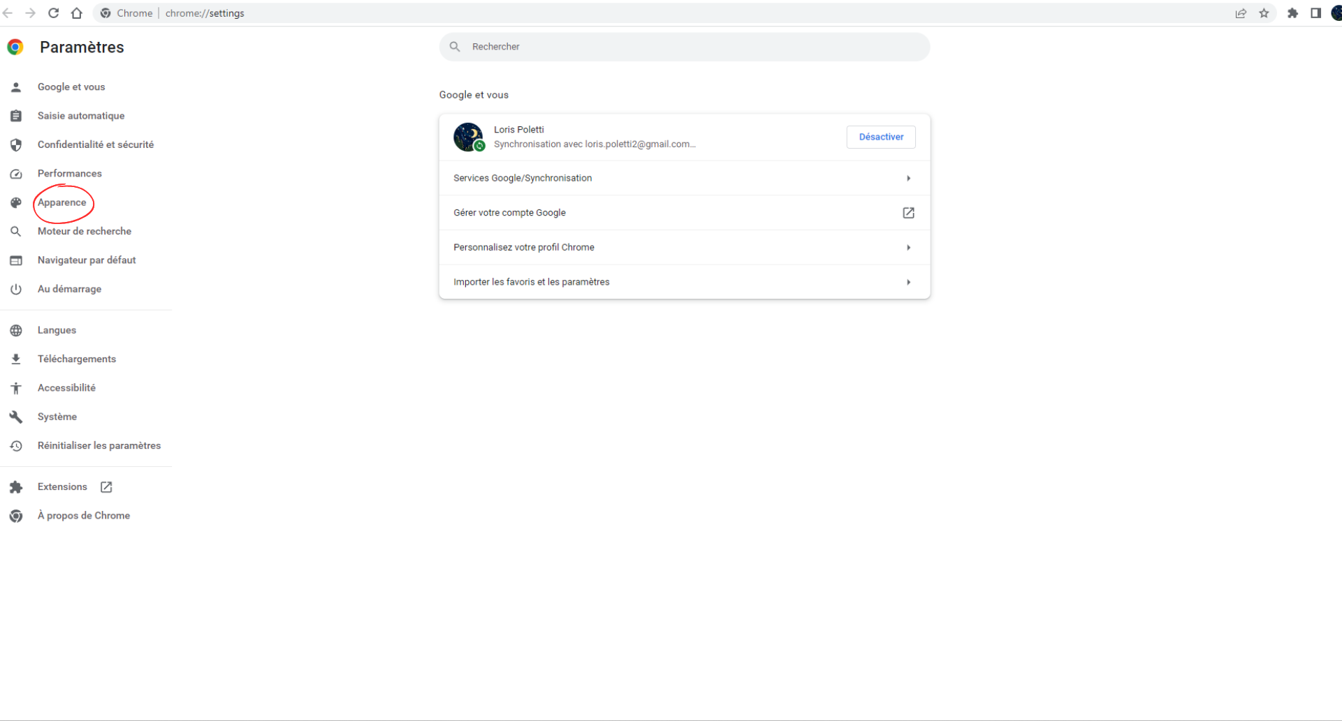Viewport: 1342px width, 721px height.
Task: Go to the home page icon
Action: 77,13
